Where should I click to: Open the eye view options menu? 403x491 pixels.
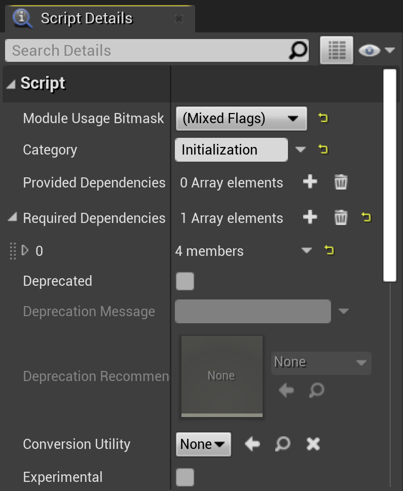pyautogui.click(x=376, y=50)
